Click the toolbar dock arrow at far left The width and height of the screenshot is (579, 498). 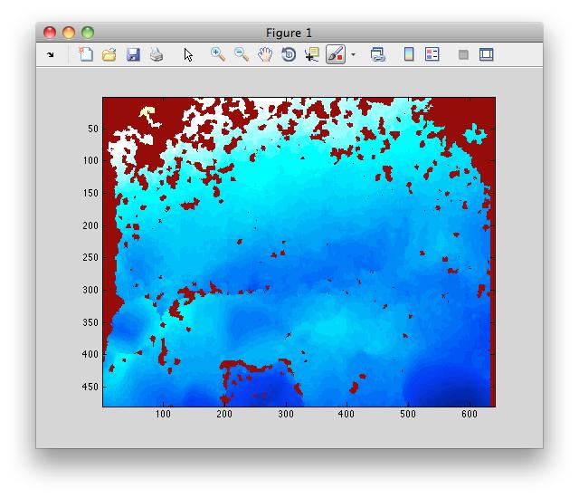[x=51, y=54]
